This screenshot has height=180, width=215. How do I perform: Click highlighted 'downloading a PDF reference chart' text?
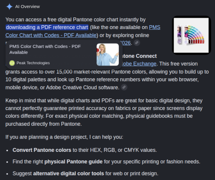[47, 27]
